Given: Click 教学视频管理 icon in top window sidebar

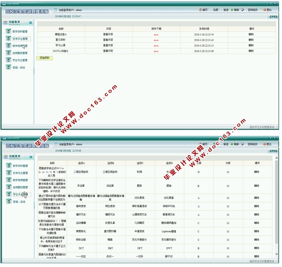Looking at the screenshot, I should [x=8, y=46].
